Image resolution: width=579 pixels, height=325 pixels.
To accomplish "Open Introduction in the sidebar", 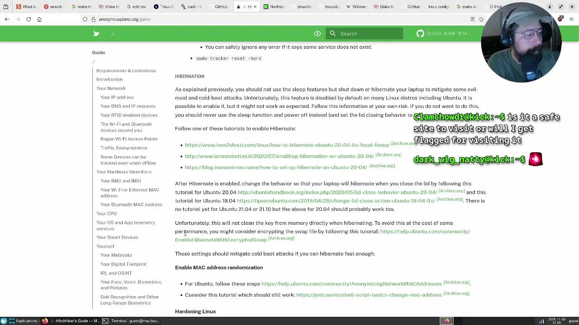I will click(x=109, y=79).
